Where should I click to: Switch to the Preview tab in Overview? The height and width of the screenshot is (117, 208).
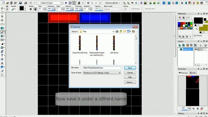[x=183, y=73]
